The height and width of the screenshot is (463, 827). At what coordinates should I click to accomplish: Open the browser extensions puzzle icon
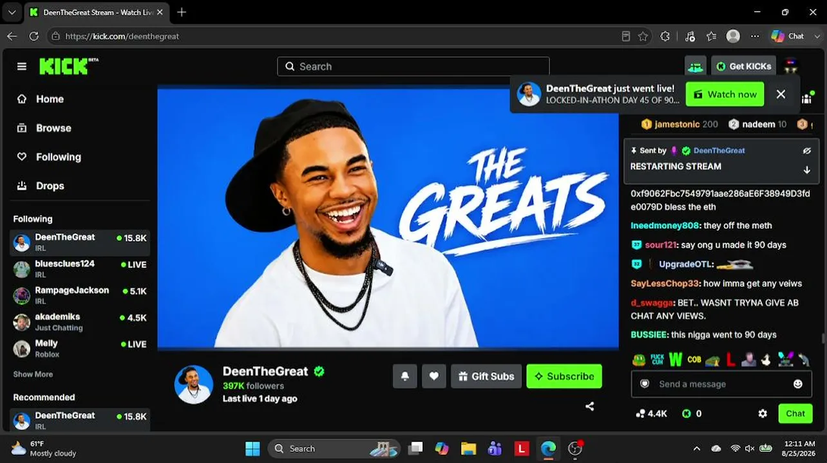665,37
